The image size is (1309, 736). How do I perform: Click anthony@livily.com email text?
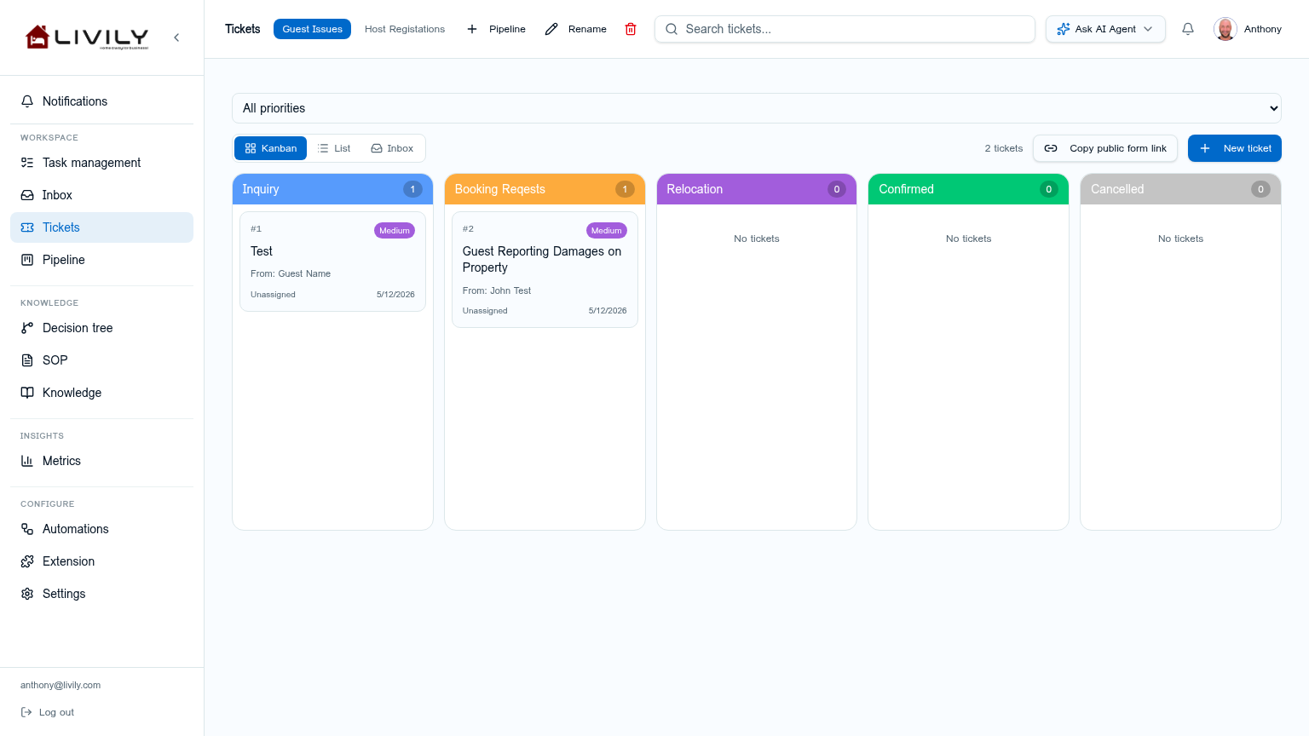point(61,685)
